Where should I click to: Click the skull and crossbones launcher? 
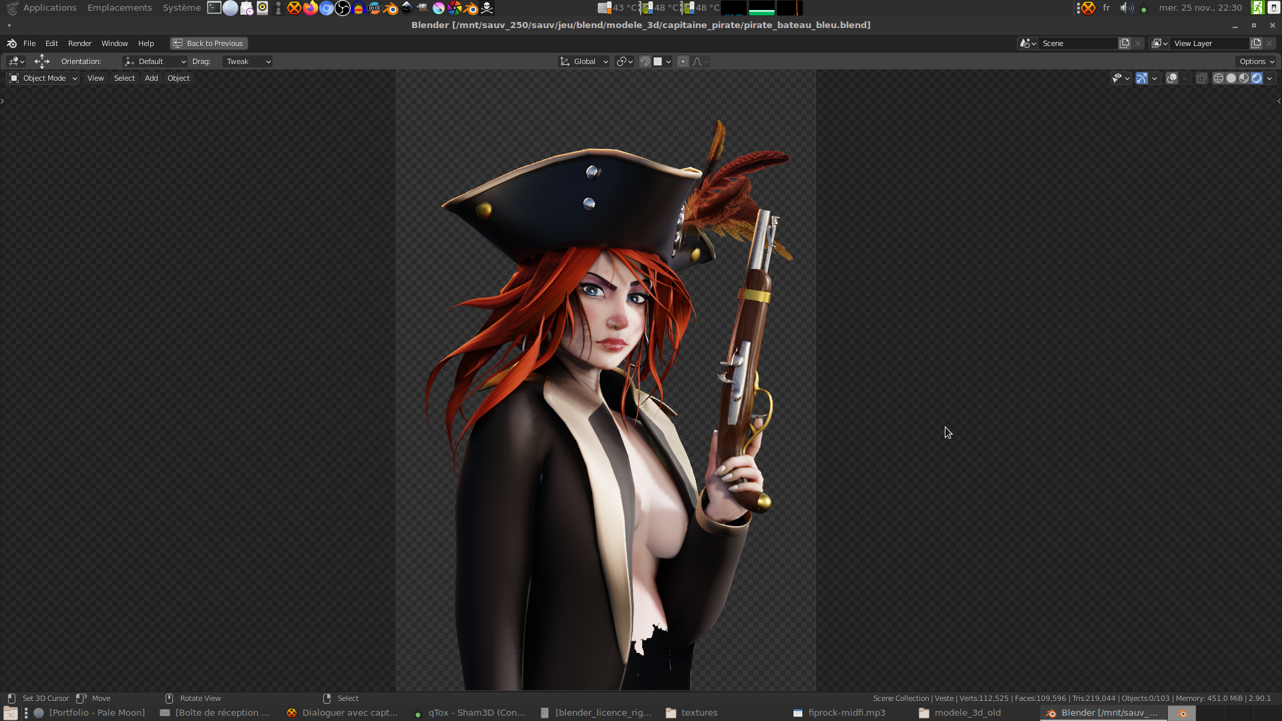487,8
